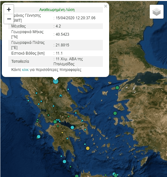Select the large cyan marker below the popup

56,81
